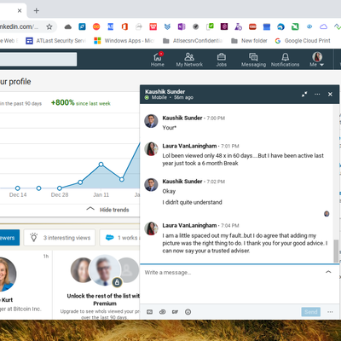Screen dimensions: 341x341
Task: Open the Kurt viewer profile photo
Action: click(8, 274)
